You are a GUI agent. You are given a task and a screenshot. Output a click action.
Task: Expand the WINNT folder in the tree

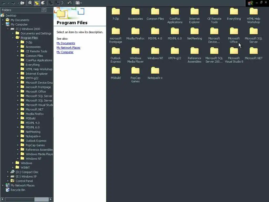point(13,168)
